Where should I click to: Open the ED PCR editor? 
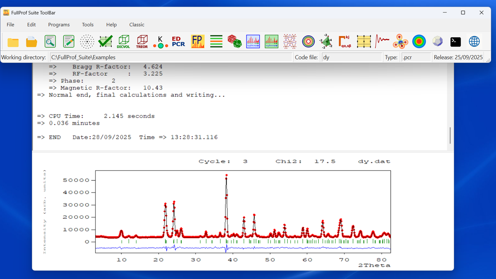[179, 41]
